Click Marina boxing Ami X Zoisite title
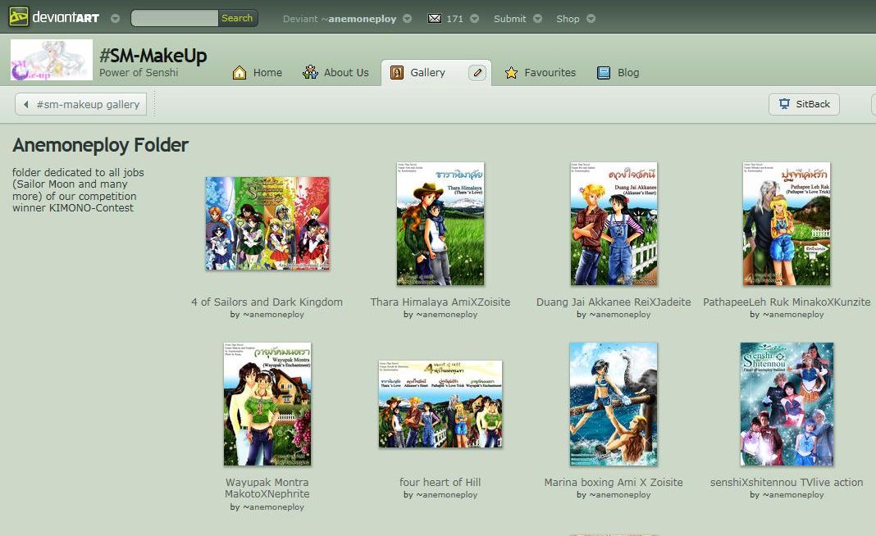876x536 pixels. [614, 483]
